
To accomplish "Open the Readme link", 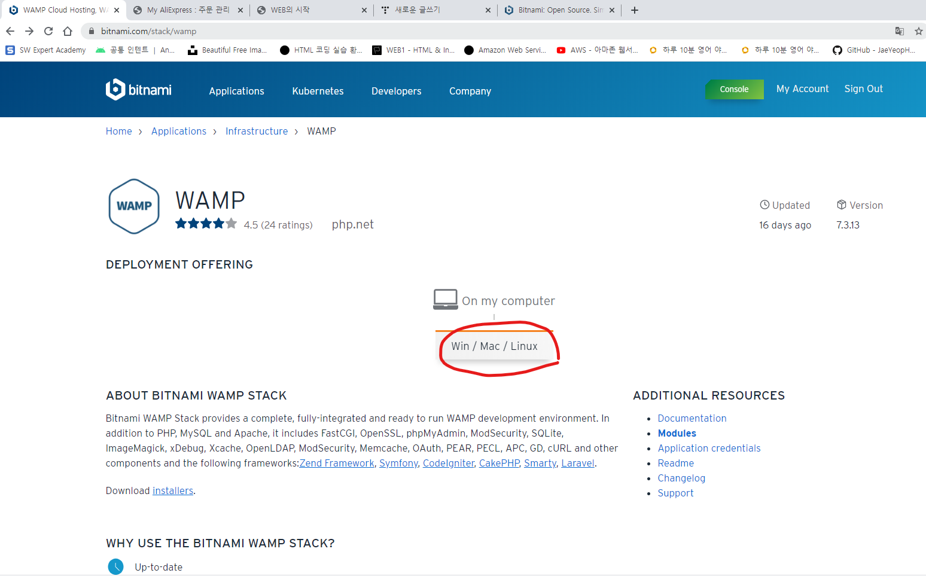I will (x=675, y=463).
